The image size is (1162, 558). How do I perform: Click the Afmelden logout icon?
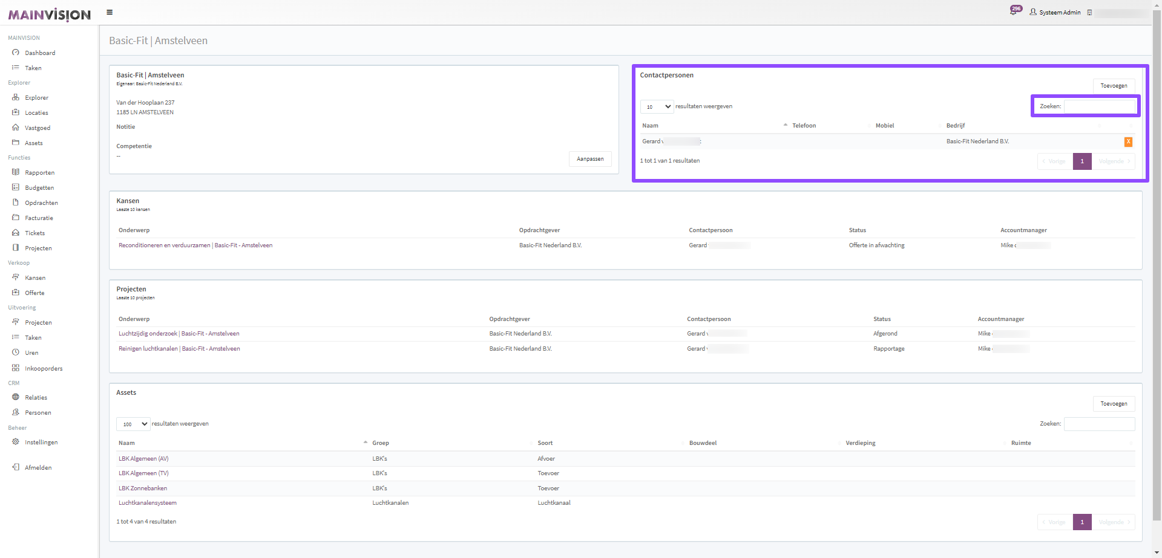pyautogui.click(x=16, y=467)
